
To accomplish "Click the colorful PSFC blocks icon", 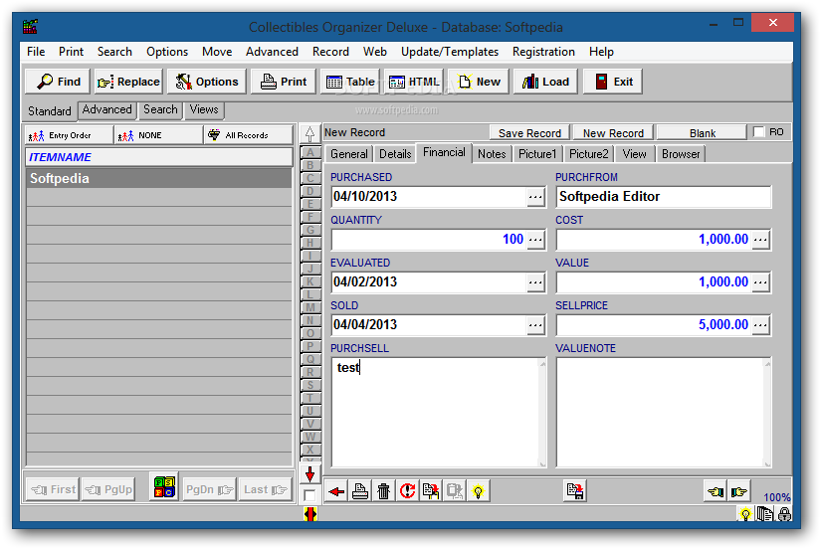I will pyautogui.click(x=164, y=487).
